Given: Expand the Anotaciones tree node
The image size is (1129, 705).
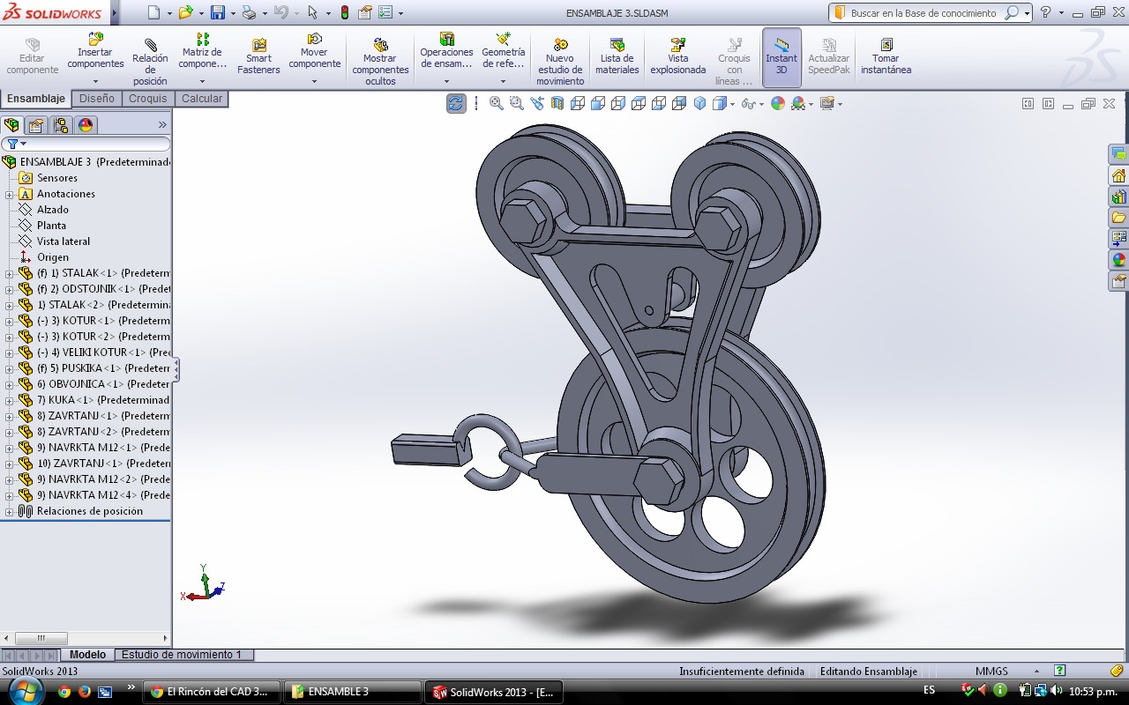Looking at the screenshot, I should point(9,194).
